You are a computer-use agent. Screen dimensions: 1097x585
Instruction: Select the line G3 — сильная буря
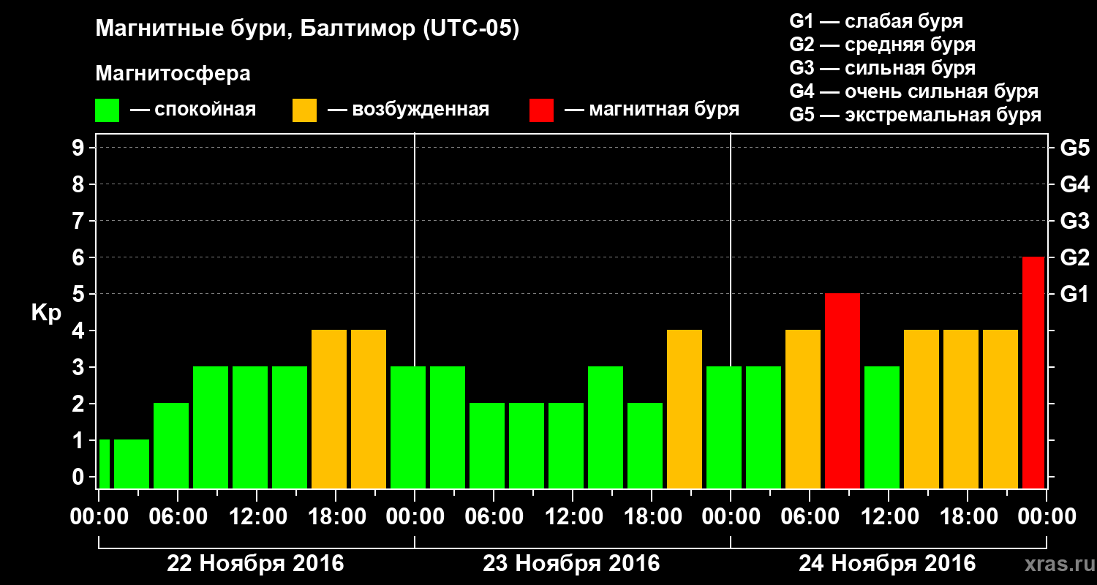pyautogui.click(x=882, y=68)
